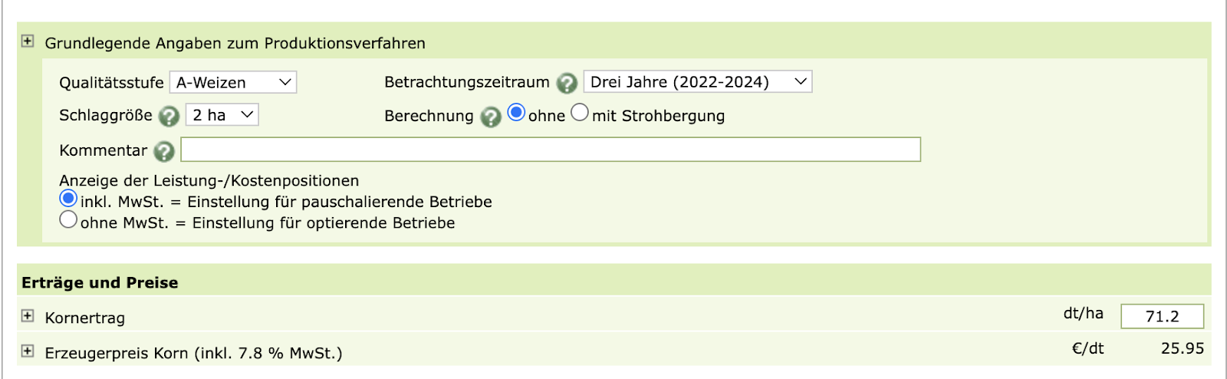This screenshot has width=1227, height=379.
Task: Expand Grundlegende Angaben section plus icon
Action: pyautogui.click(x=28, y=41)
